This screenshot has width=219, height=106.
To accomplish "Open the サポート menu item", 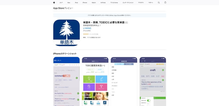I will tap(151, 3).
